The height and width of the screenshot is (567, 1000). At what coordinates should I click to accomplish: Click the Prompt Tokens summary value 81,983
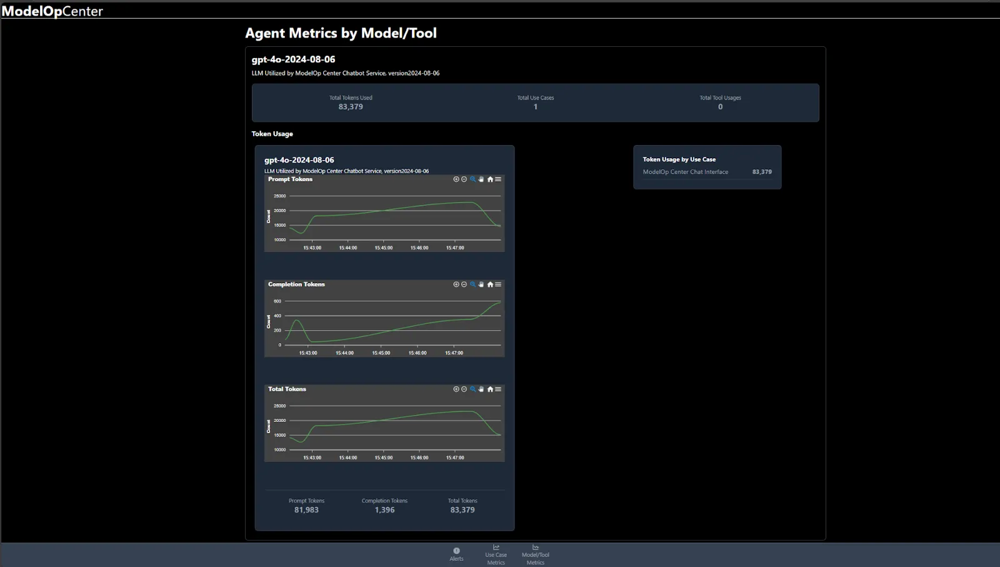pos(306,510)
